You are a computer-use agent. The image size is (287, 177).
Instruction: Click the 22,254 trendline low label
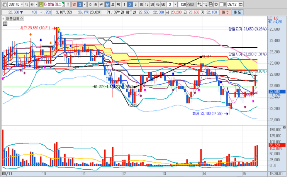pyautogui.click(x=134, y=105)
